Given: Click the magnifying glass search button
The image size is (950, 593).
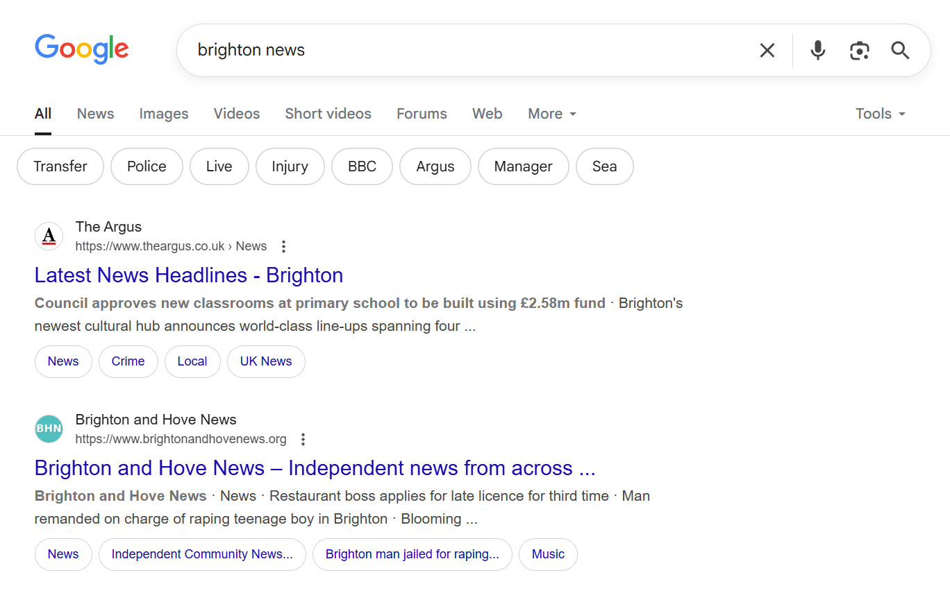Looking at the screenshot, I should (900, 50).
